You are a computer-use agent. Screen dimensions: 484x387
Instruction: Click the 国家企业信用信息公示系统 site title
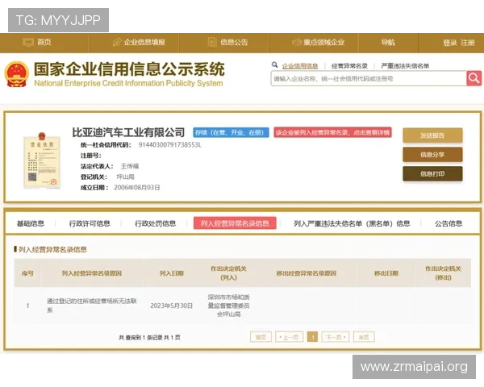pyautogui.click(x=129, y=69)
